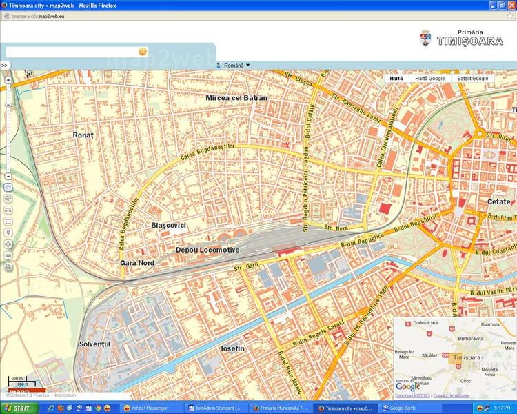
Task: Zoom in with the plus button
Action: tap(8, 80)
